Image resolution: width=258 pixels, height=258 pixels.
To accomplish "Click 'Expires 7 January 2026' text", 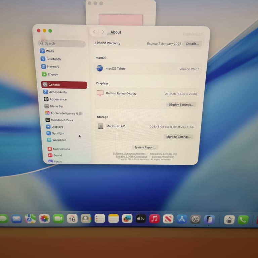I will tap(164, 44).
